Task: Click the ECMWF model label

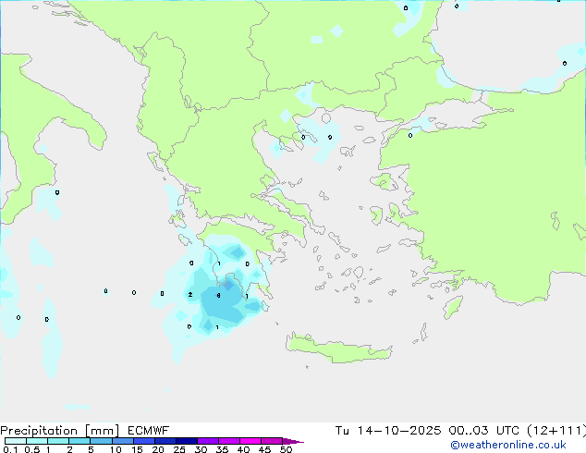Action: point(149,431)
